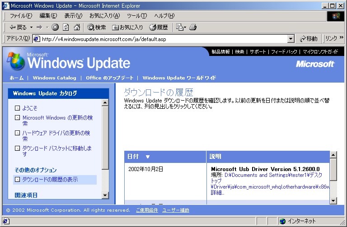This screenshot has width=347, height=227.
Task: Open the Search (検索) toolbar button
Action: pos(97,28)
